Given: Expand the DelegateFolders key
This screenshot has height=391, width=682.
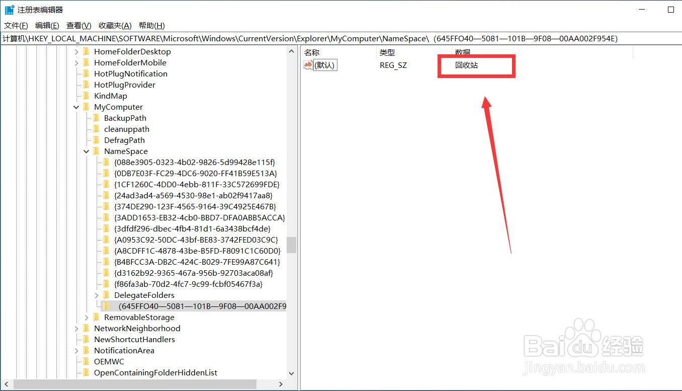Looking at the screenshot, I should click(97, 295).
